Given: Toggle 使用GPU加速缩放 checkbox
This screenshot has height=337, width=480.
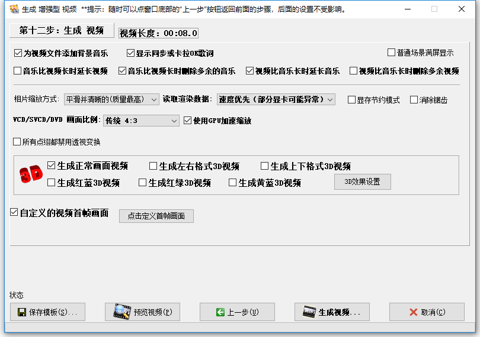Looking at the screenshot, I should [x=188, y=121].
